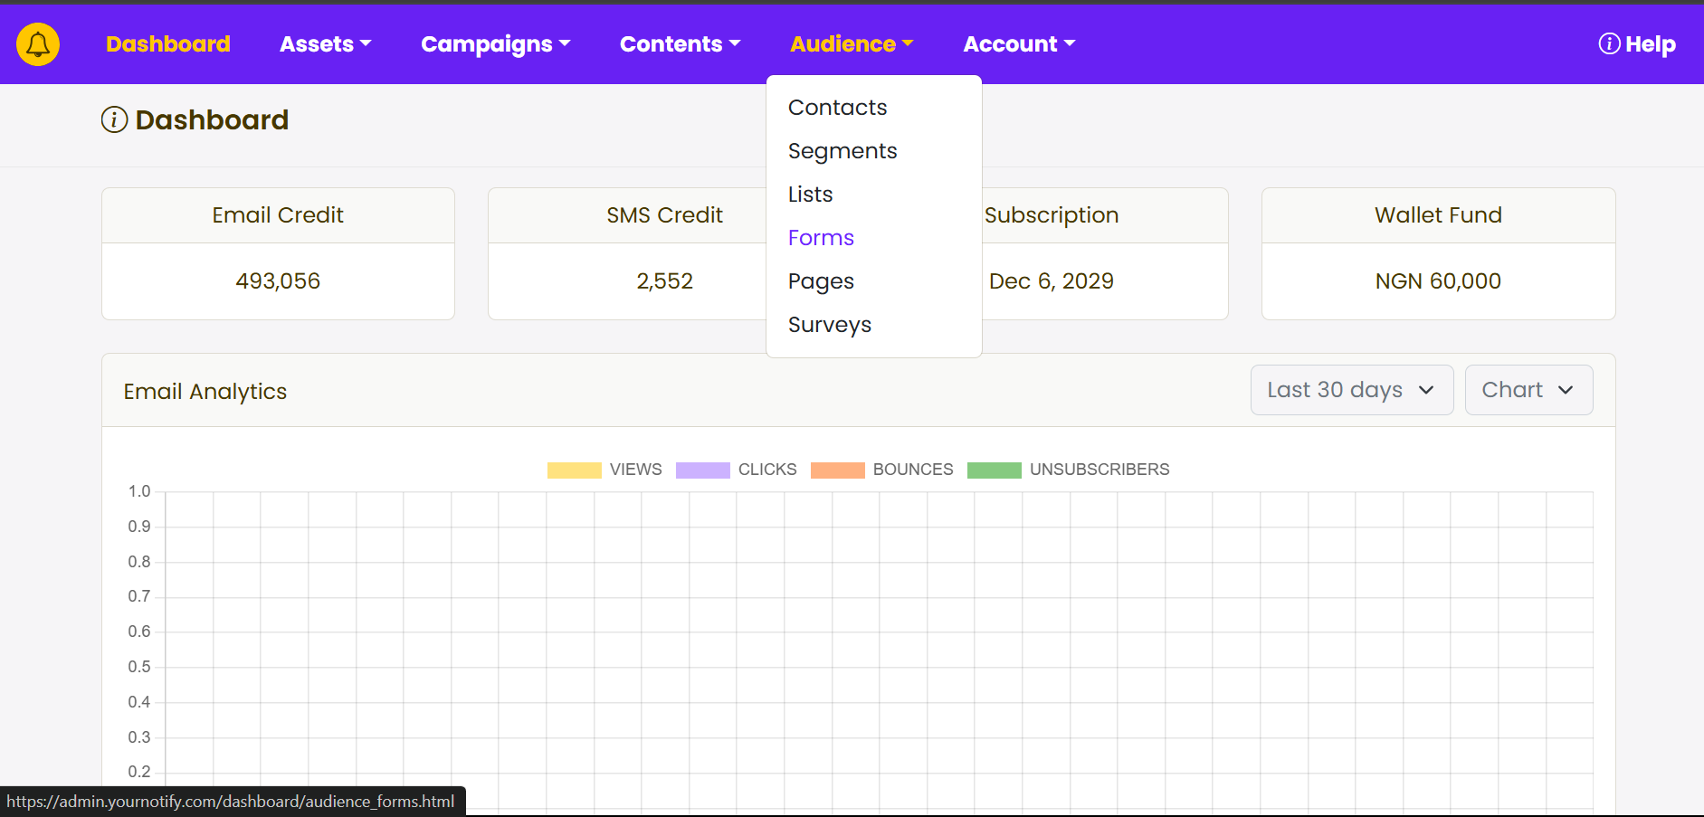The image size is (1704, 817).
Task: Click the Wallet Fund amount NGN 60,000
Action: [1438, 281]
